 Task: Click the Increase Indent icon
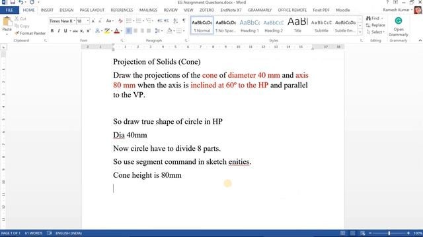coord(167,21)
